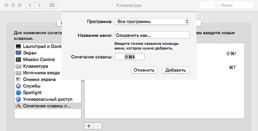Go forward with the right arrow button
The height and width of the screenshot is (131, 258).
pos(39,5)
